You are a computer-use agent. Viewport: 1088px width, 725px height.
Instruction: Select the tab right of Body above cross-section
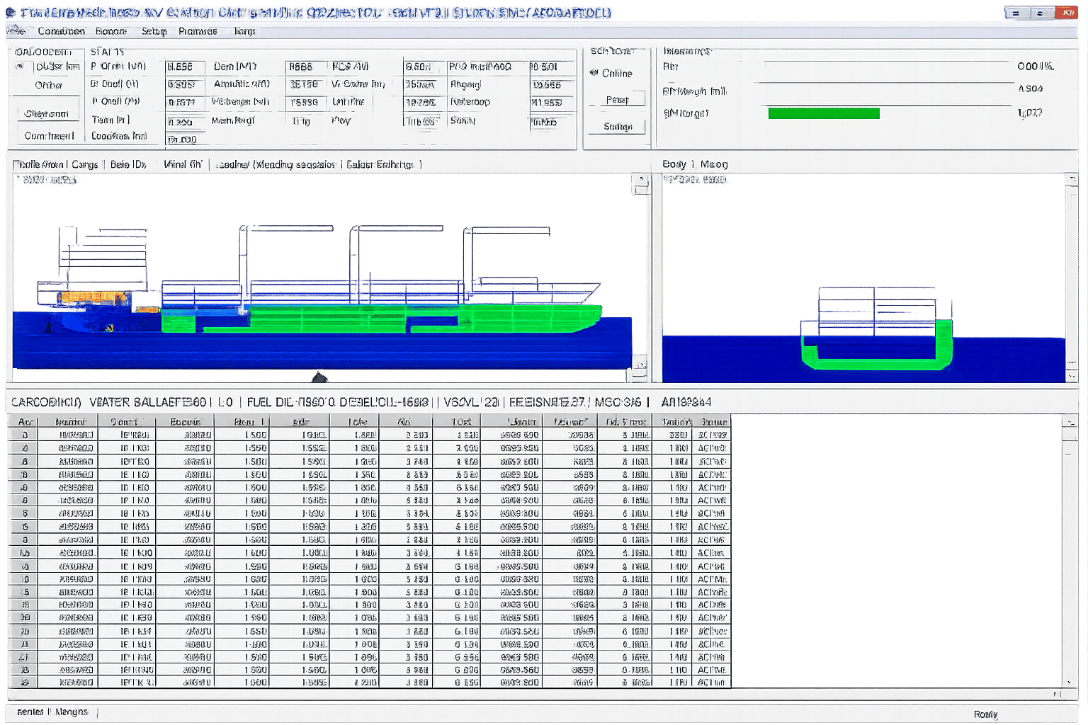click(714, 164)
